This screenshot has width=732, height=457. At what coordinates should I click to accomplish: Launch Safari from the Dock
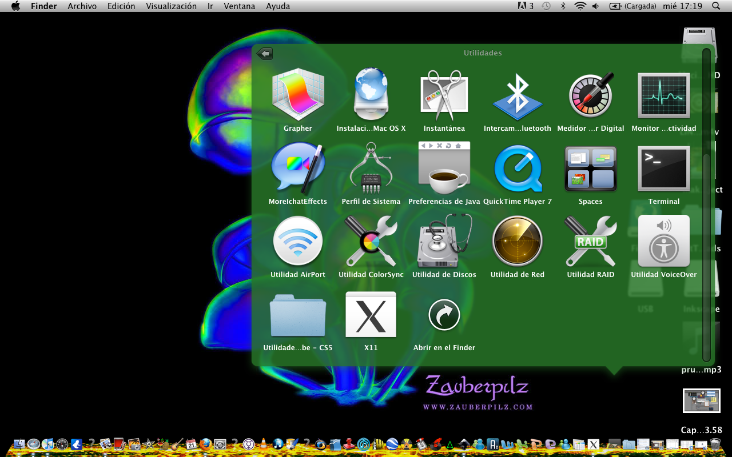(34, 444)
